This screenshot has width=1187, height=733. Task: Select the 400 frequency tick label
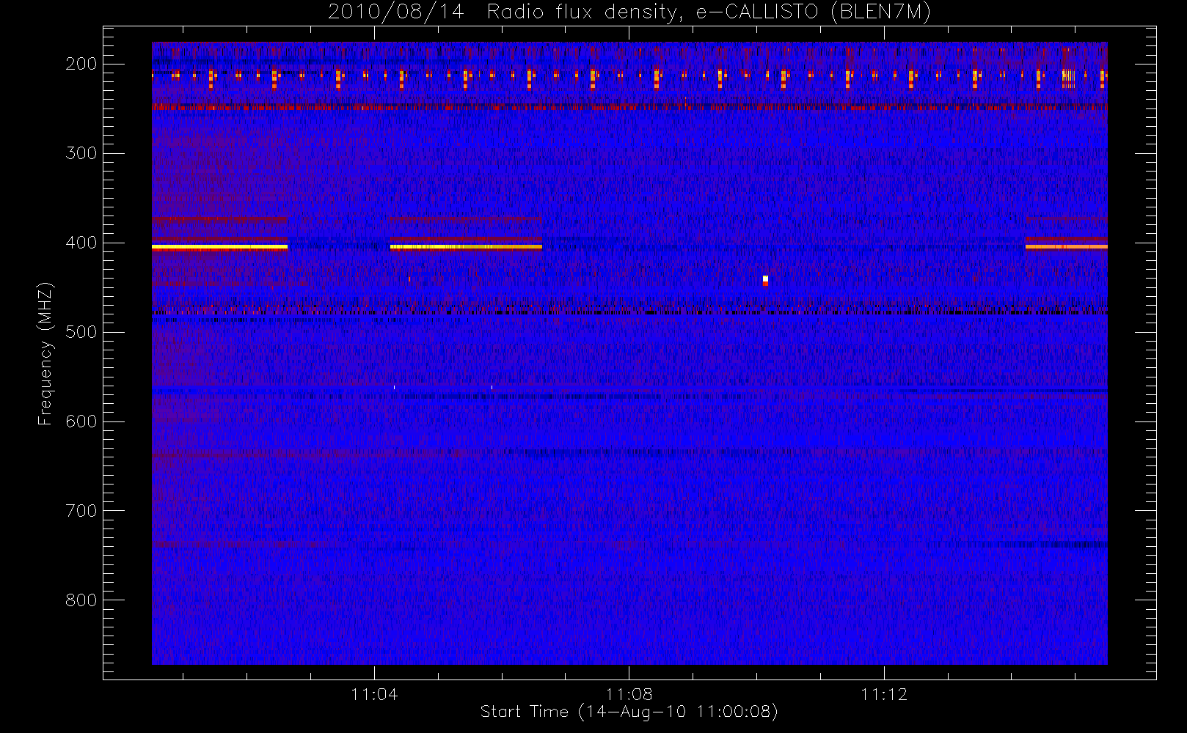pos(81,243)
